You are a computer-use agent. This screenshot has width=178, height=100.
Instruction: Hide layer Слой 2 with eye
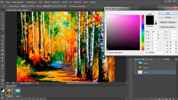click(135, 72)
